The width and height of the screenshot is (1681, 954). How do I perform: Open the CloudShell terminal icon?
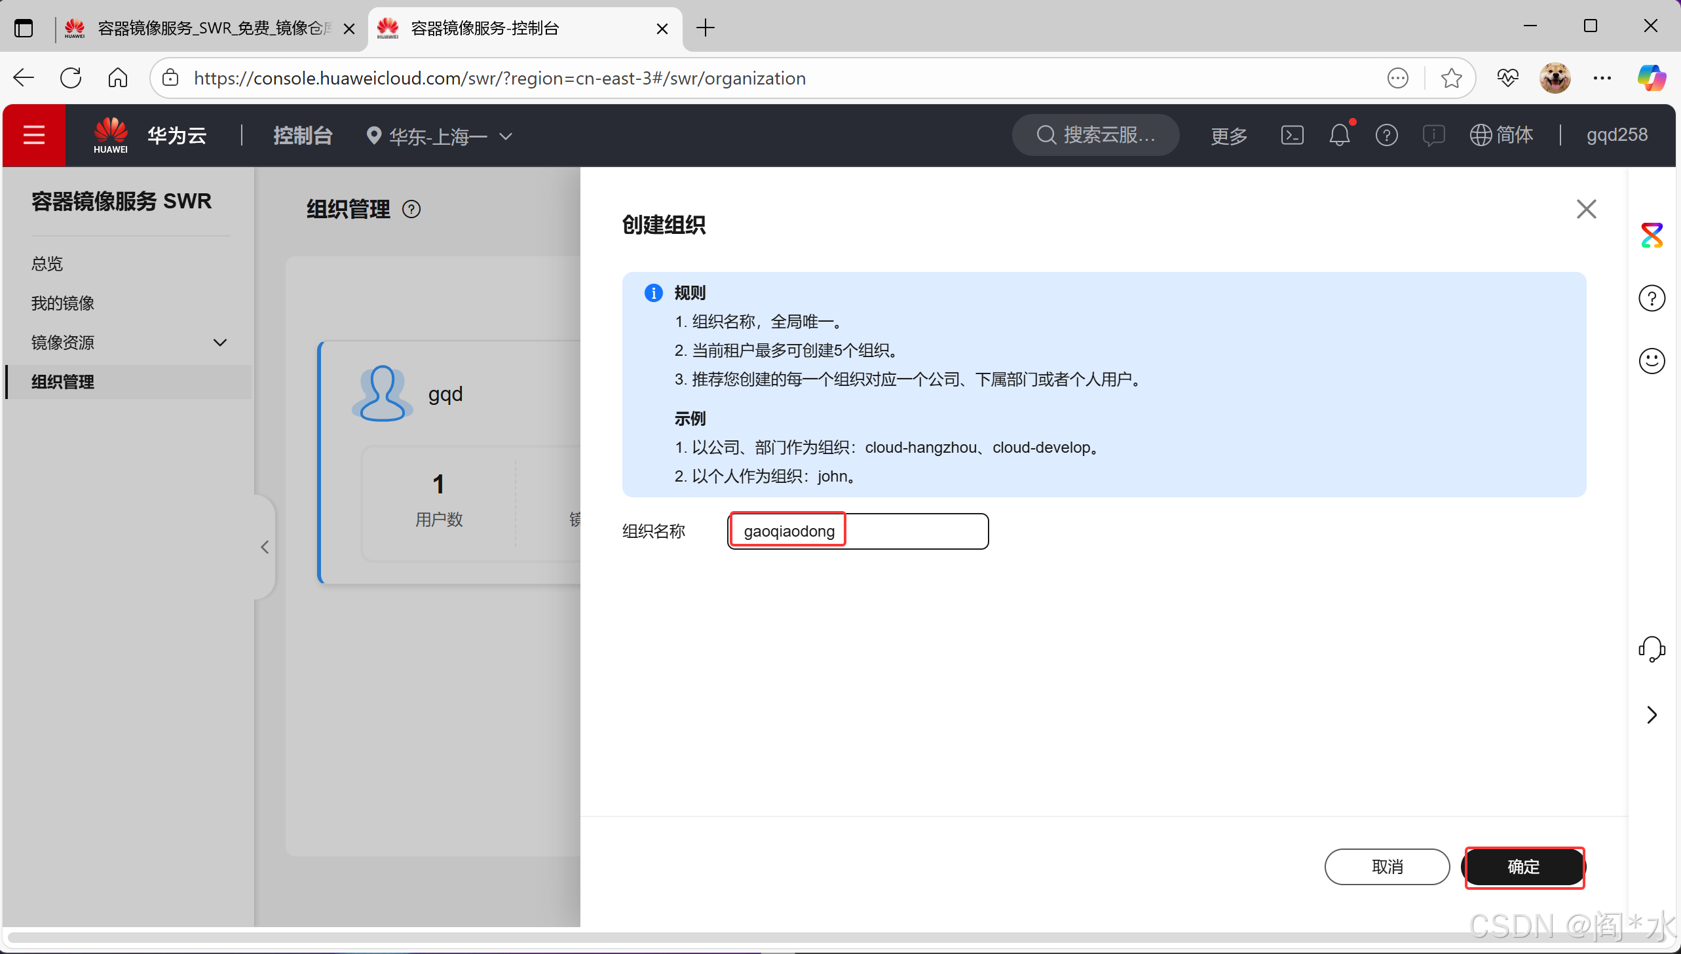[1292, 135]
